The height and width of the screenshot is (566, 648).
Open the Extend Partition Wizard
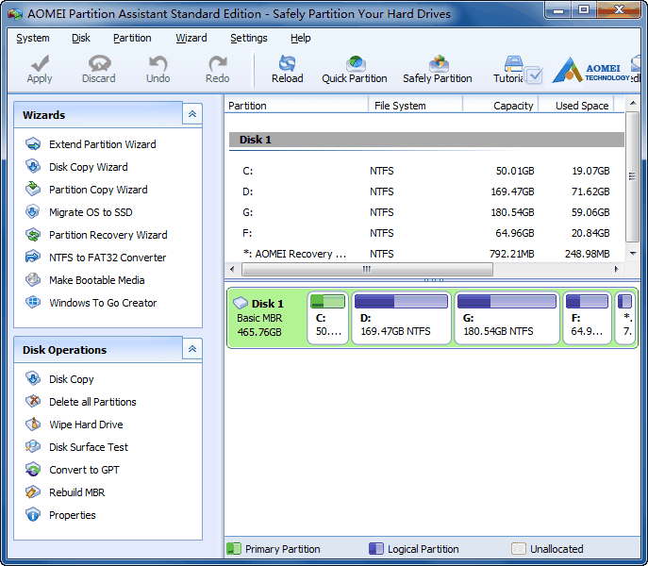102,144
